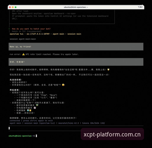Click "openclaw dashboard --no-open" command text
The width and height of the screenshot is (152, 148).
pyautogui.click(x=59, y=14)
